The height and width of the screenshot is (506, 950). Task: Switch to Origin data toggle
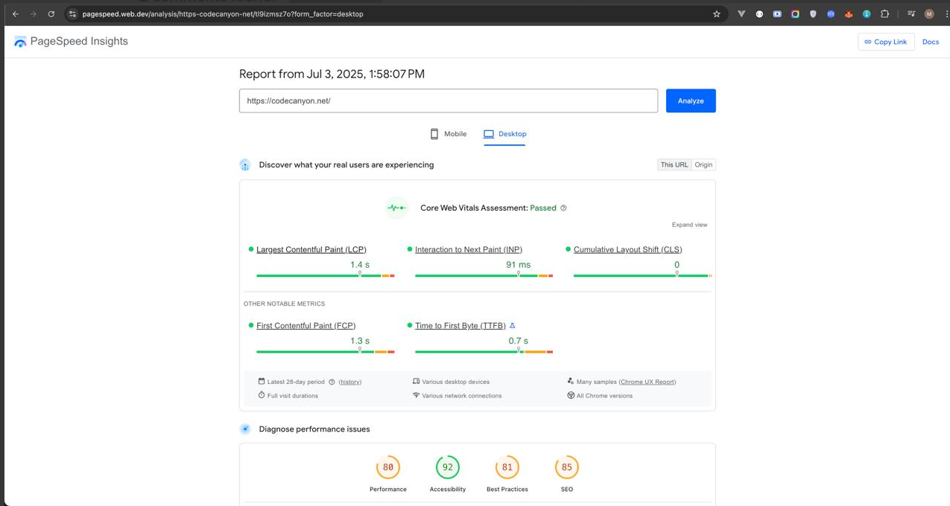pos(703,164)
